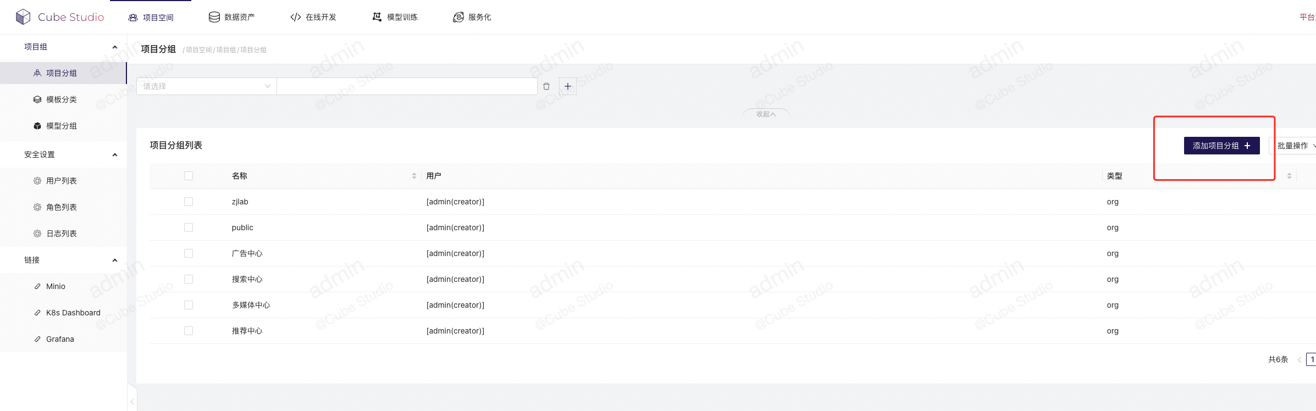Image resolution: width=1316 pixels, height=411 pixels.
Task: Open the 请选择 filter dropdown
Action: 206,86
